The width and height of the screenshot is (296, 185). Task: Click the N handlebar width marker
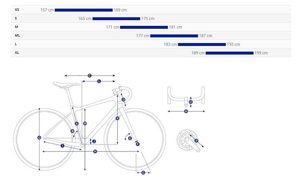tap(186, 111)
